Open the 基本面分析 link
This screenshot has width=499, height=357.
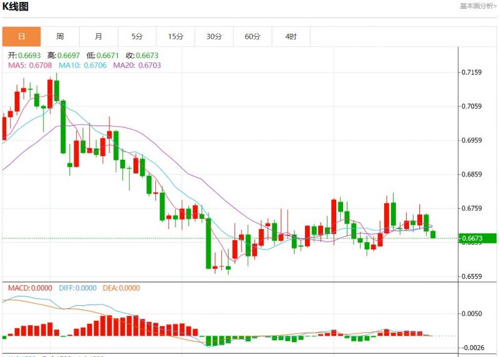click(x=478, y=6)
